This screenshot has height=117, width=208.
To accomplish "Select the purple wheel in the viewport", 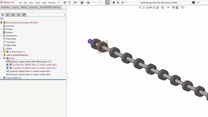I will click(x=90, y=41).
